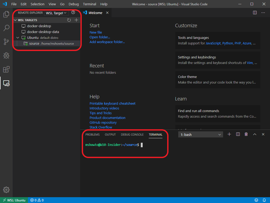Open the Stack Overflow link
Image resolution: width=270 pixels, height=203 pixels.
[x=101, y=127]
